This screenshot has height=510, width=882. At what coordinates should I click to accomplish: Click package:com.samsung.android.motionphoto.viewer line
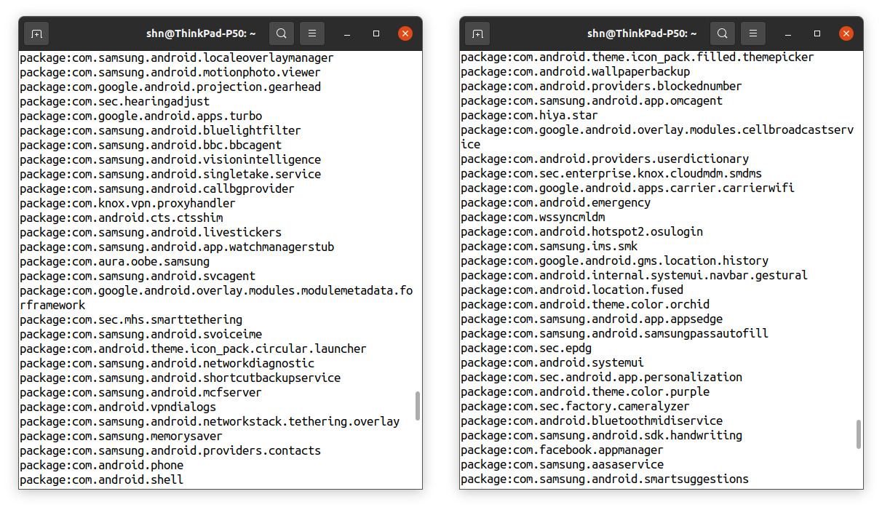coord(170,72)
